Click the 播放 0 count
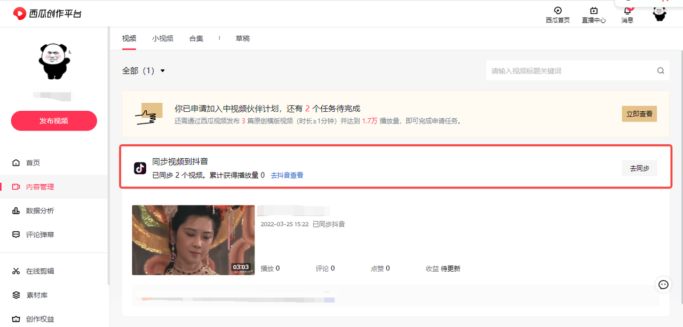Image resolution: width=683 pixels, height=327 pixels. click(270, 268)
